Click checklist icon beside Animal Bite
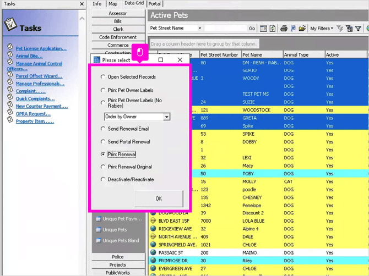Screen dimensions: 369x276 [10, 54]
